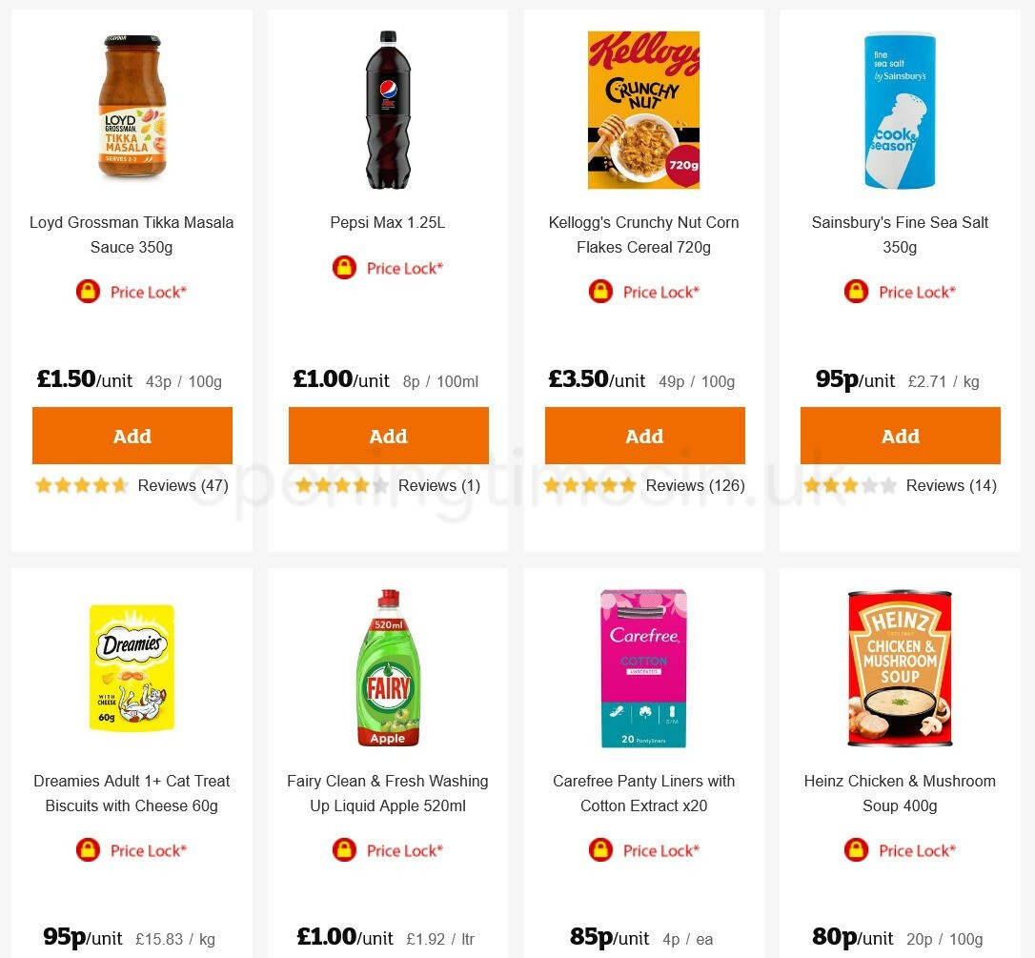1035x958 pixels.
Task: Open Reviews (47) for Loyd Grossman sauce
Action: tap(182, 485)
